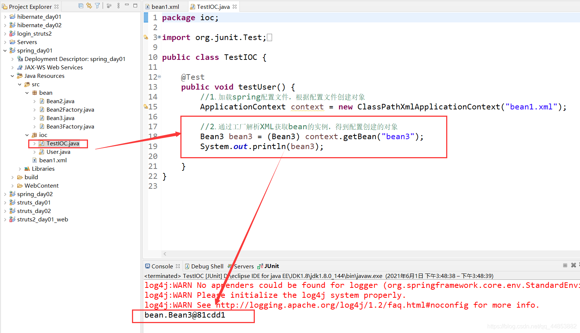Click the Terminate stop icon in Console
This screenshot has height=333, width=580.
(x=565, y=265)
